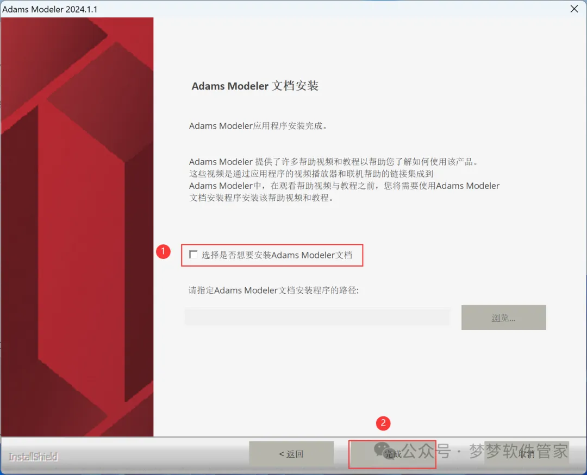This screenshot has height=475, width=587.
Task: Select the 'Adams Modeler 文档安装' heading
Action: [x=255, y=86]
